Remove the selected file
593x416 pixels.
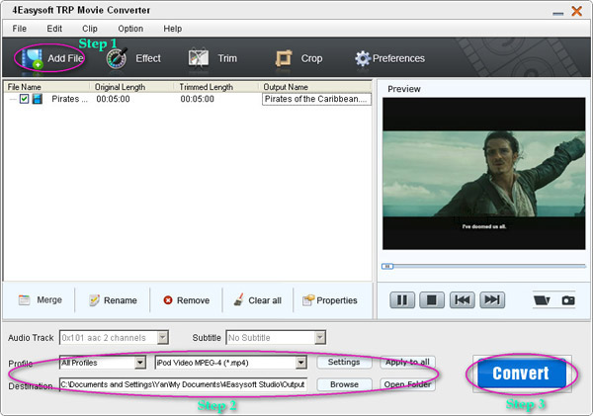coord(187,300)
